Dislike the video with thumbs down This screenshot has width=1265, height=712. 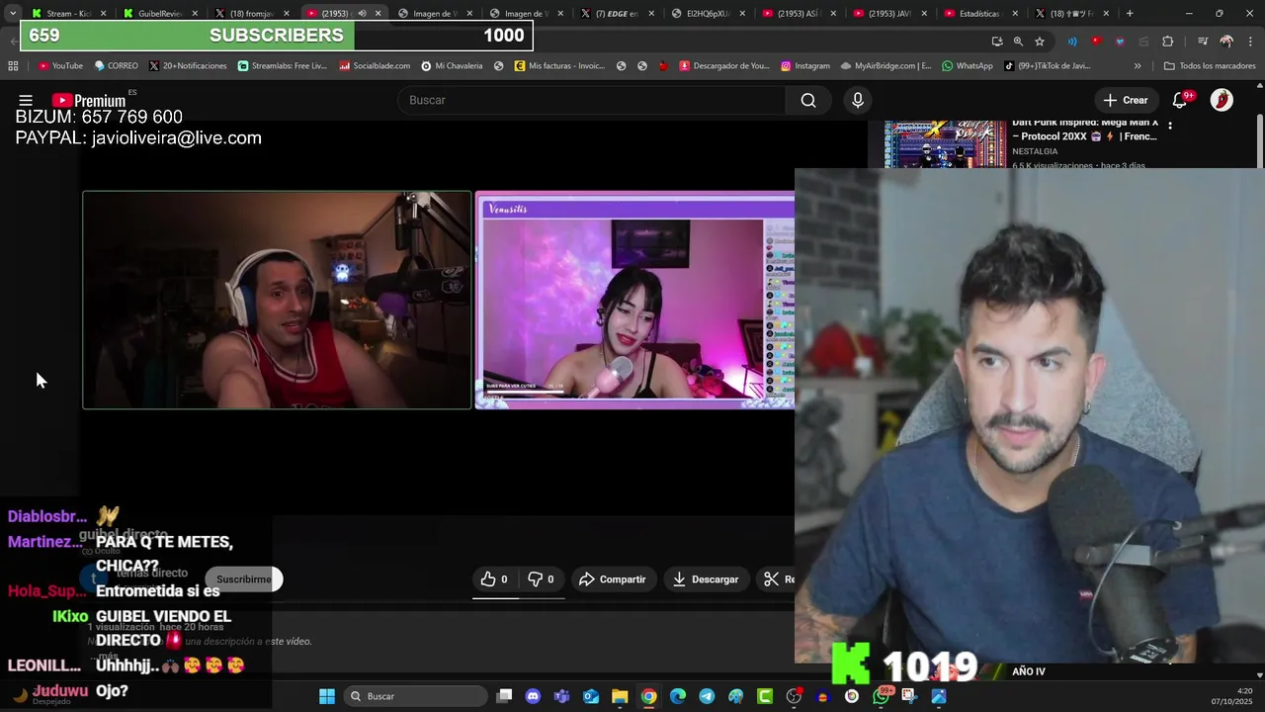541,579
